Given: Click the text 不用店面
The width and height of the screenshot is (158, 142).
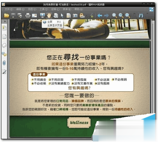Looking at the screenshot, I should [x=57, y=80].
